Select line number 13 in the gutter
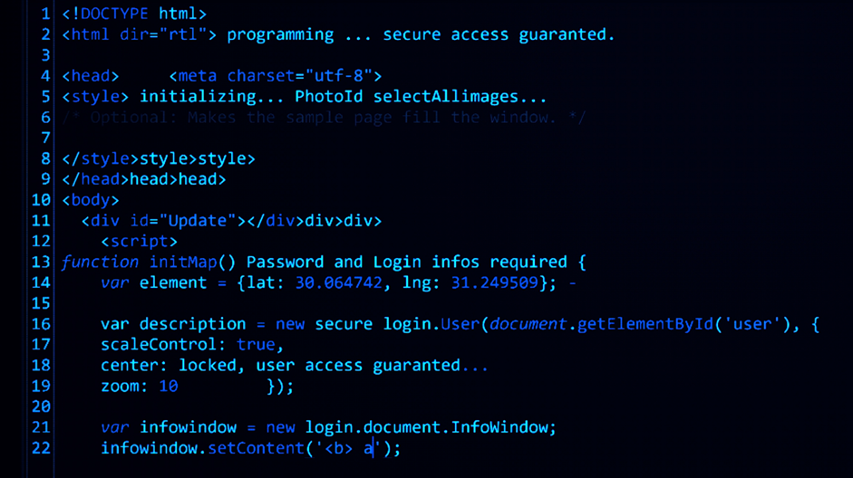This screenshot has height=478, width=853. click(41, 263)
